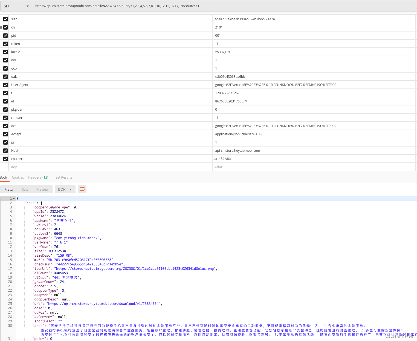Collapse the base object at line 2

pyautogui.click(x=14, y=203)
